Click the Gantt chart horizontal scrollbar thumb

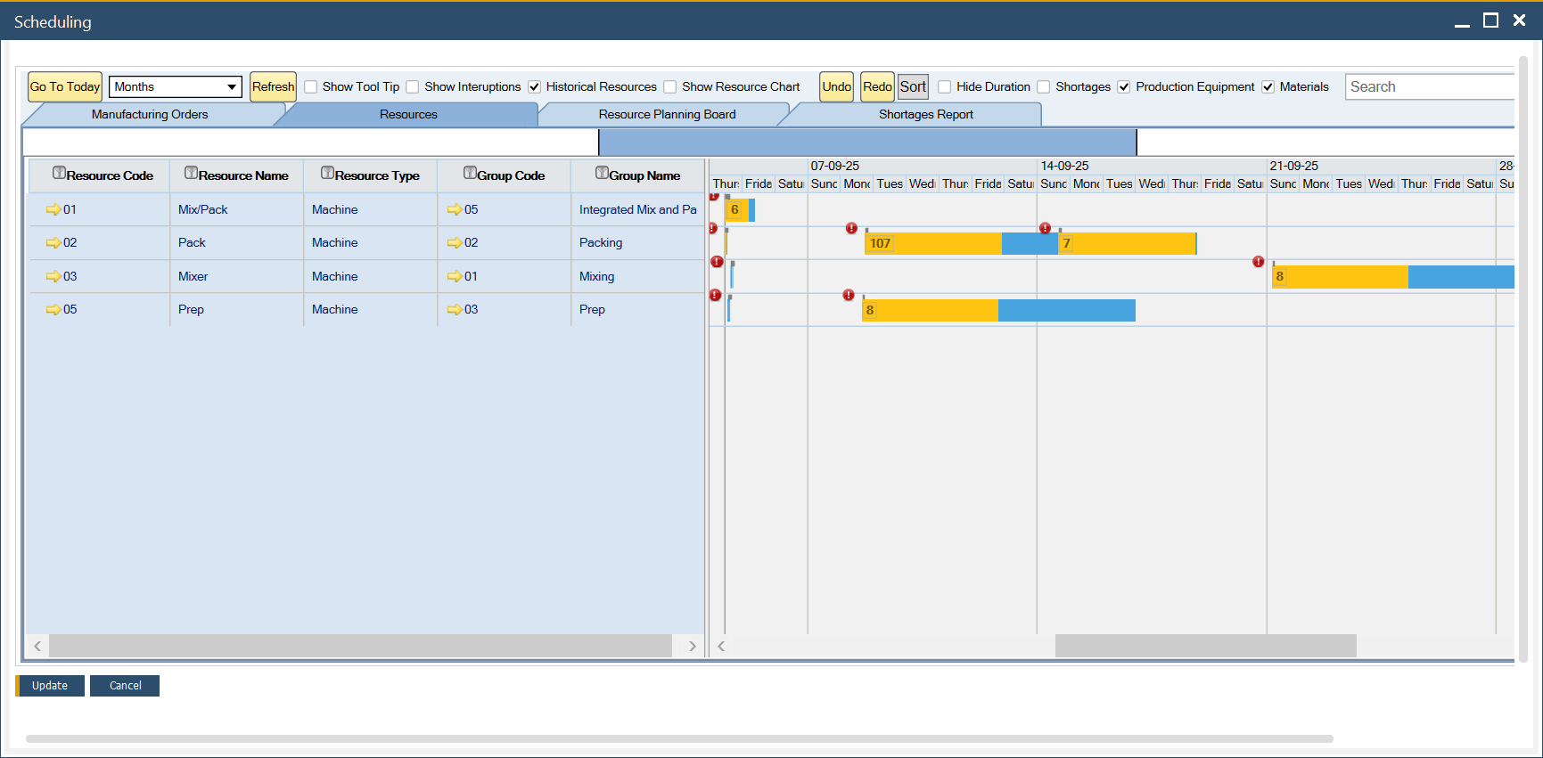(x=1205, y=646)
